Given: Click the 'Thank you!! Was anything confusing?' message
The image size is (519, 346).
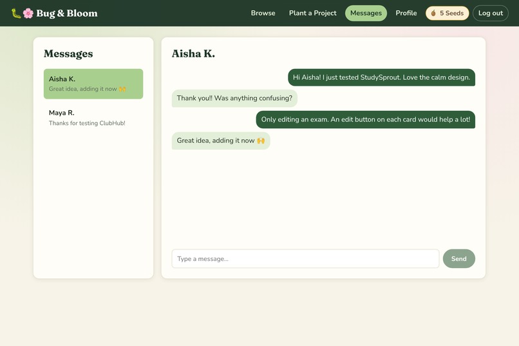Looking at the screenshot, I should 234,99.
